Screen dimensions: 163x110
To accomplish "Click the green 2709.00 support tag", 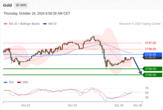I will tap(152, 69).
